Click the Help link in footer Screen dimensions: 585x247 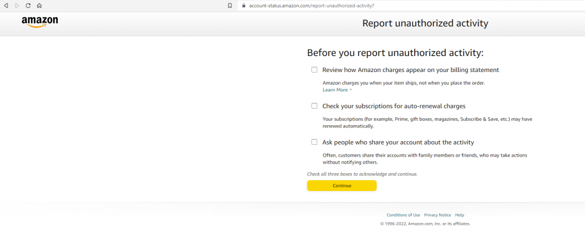point(459,215)
